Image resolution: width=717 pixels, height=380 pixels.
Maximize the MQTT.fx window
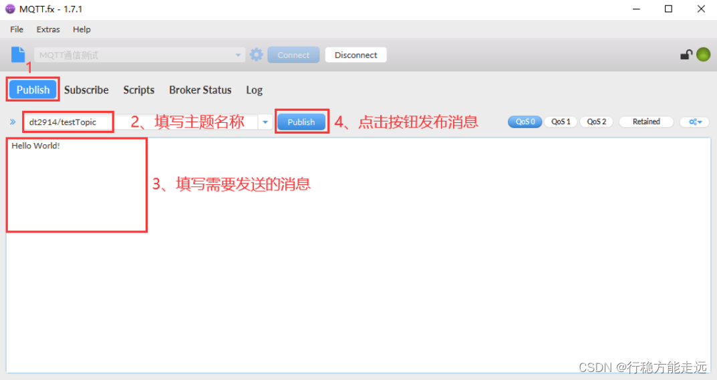tap(668, 9)
